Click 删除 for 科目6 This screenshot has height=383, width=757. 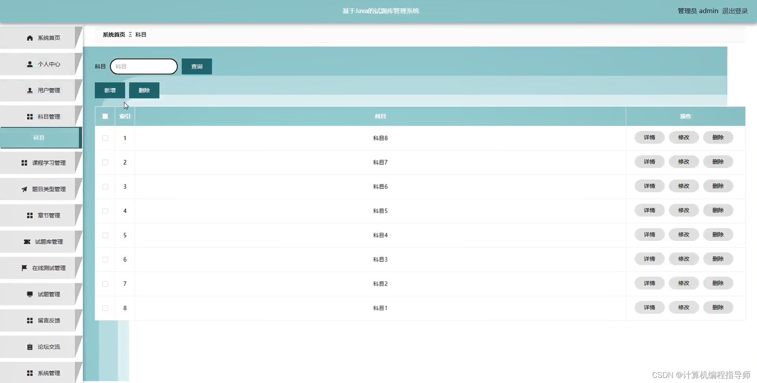[718, 186]
